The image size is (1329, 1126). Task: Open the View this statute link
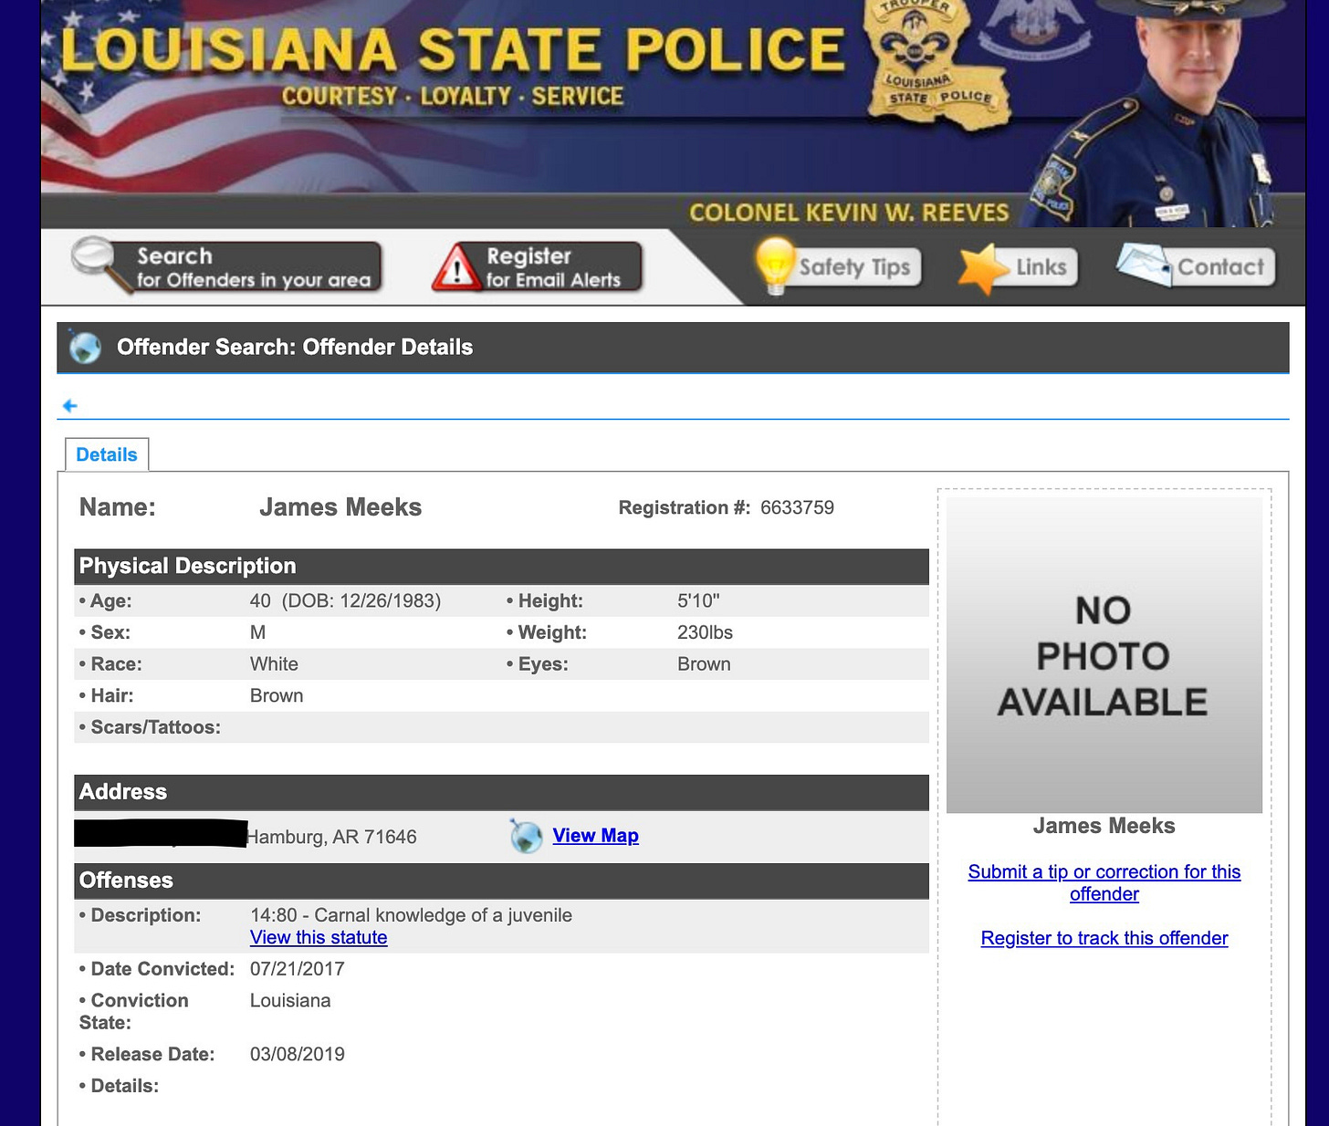[x=319, y=938]
